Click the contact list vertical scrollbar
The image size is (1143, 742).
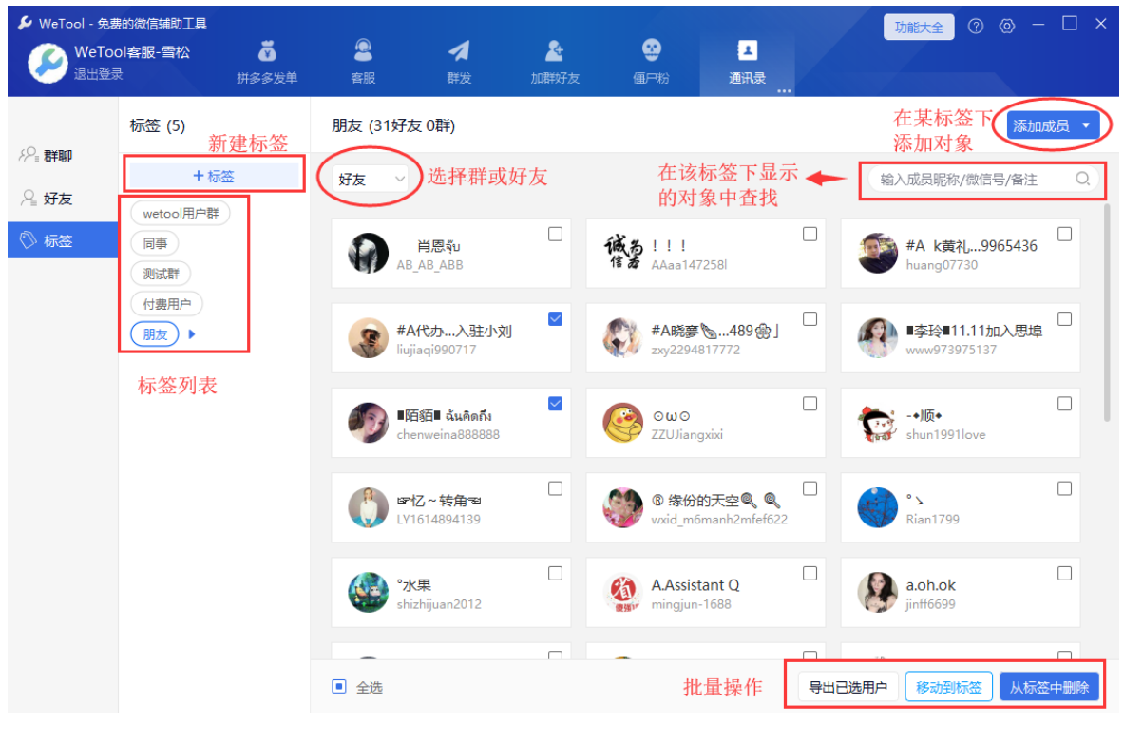coord(1107,312)
